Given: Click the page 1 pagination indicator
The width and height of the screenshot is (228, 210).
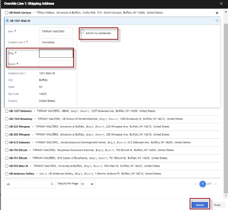Looking at the screenshot, I should click(203, 184).
